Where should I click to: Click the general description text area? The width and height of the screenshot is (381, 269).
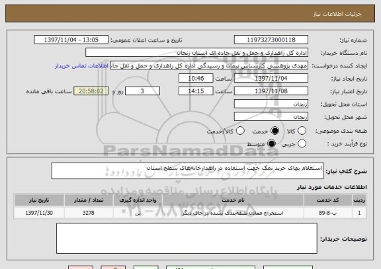187,171
